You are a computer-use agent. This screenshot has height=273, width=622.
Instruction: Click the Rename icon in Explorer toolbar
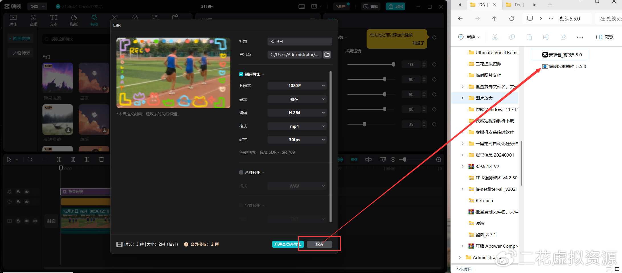546,37
